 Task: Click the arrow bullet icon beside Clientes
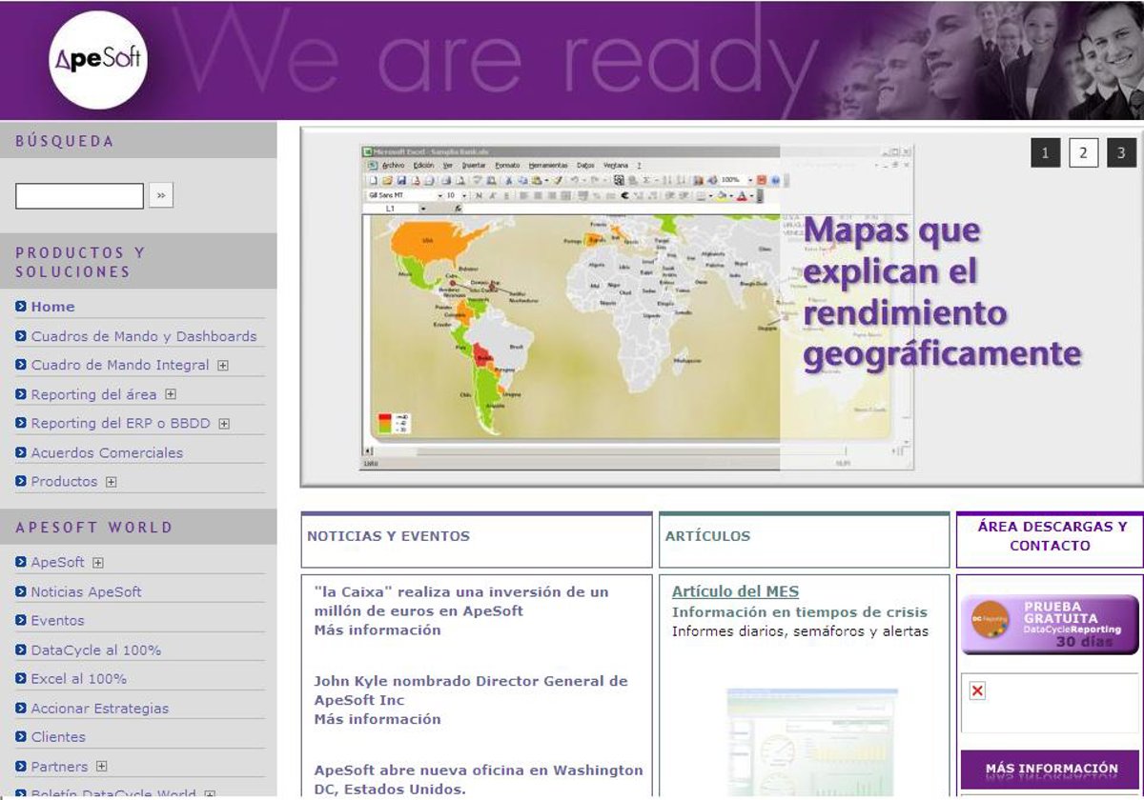point(21,737)
